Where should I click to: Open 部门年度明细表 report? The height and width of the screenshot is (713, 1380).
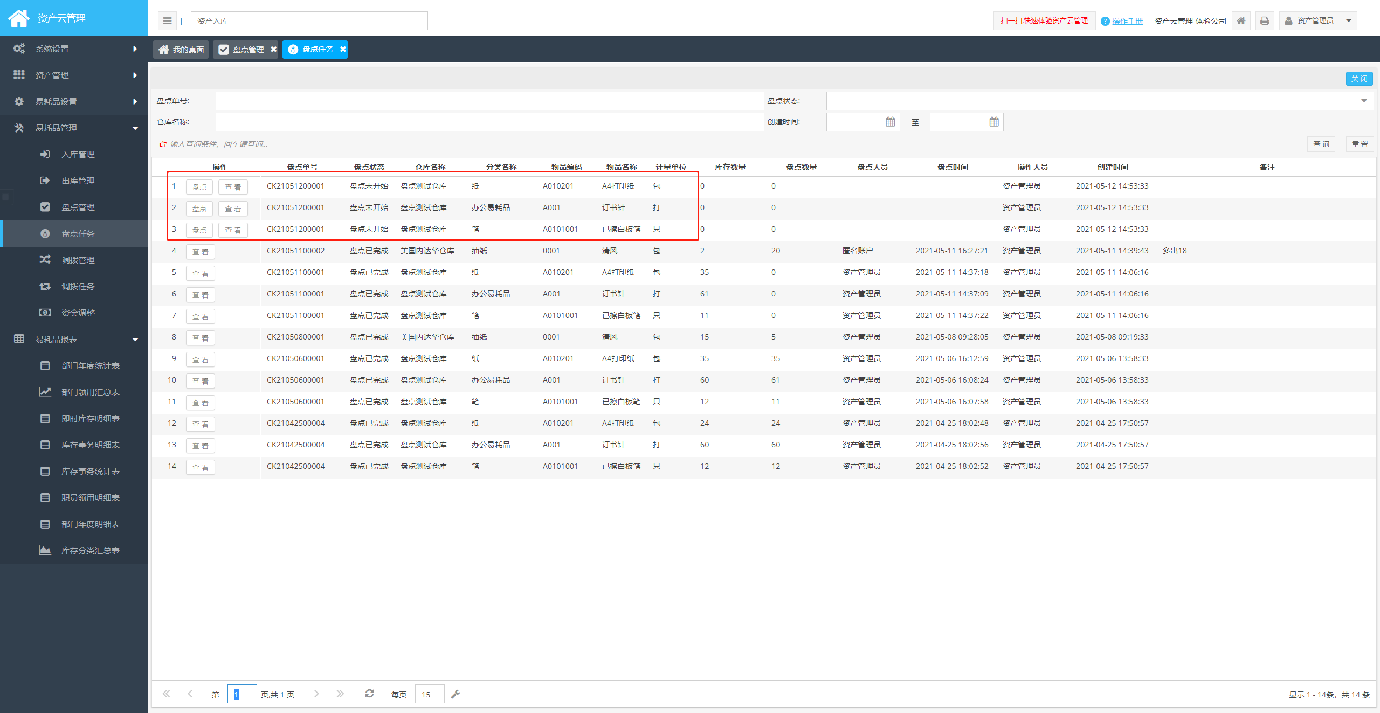(74, 524)
